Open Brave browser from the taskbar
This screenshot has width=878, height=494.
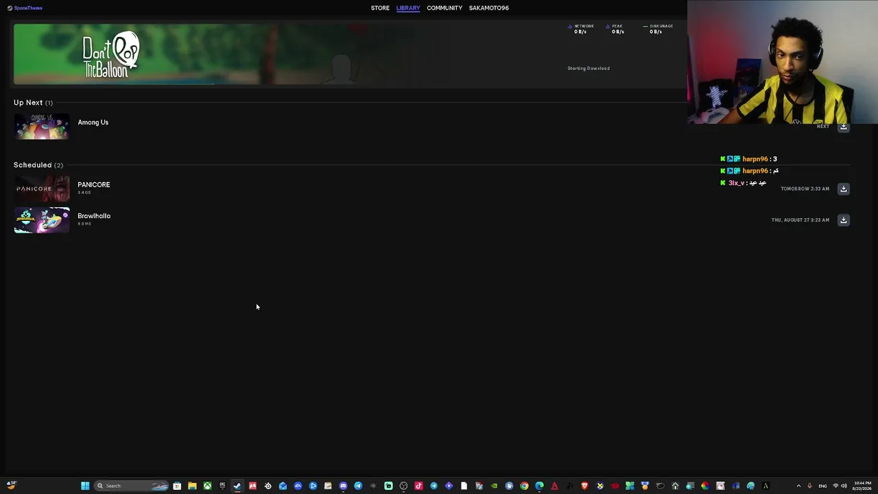(x=584, y=486)
